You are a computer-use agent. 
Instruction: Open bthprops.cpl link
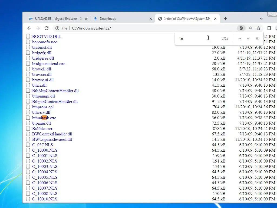pyautogui.click(x=43, y=107)
